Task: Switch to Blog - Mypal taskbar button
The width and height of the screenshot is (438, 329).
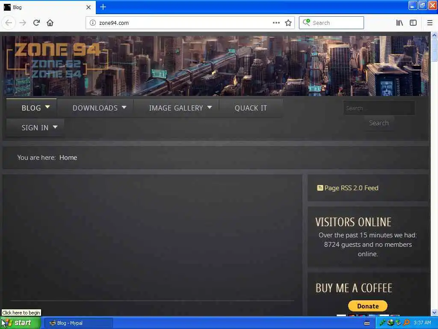Action: pyautogui.click(x=79, y=323)
